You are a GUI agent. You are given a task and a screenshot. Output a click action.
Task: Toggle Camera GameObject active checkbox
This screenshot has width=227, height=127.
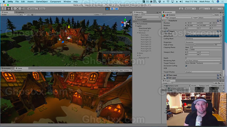pos(167,15)
